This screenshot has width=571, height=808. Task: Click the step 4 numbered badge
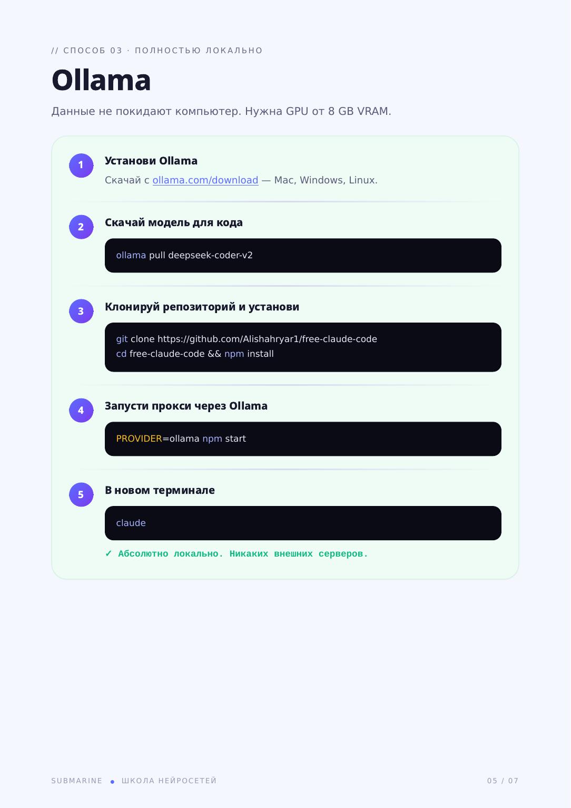pos(81,411)
